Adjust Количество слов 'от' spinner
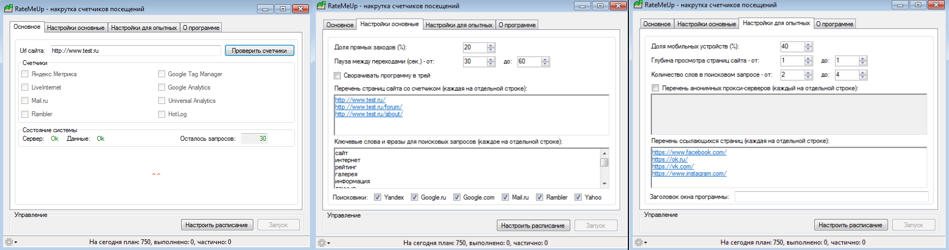The height and width of the screenshot is (250, 949). [808, 75]
